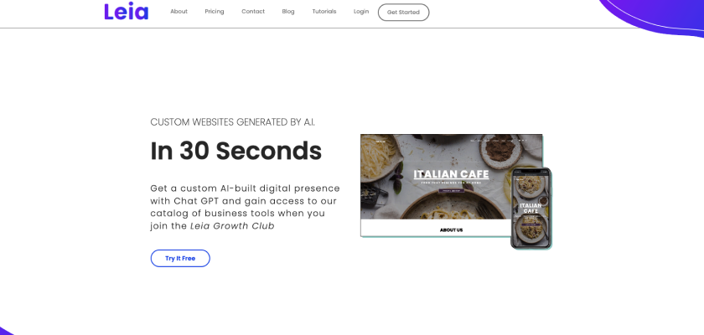Image resolution: width=704 pixels, height=335 pixels.
Task: Go to the Pricing page
Action: (215, 12)
